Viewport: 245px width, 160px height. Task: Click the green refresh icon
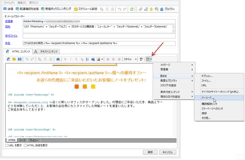point(132,9)
